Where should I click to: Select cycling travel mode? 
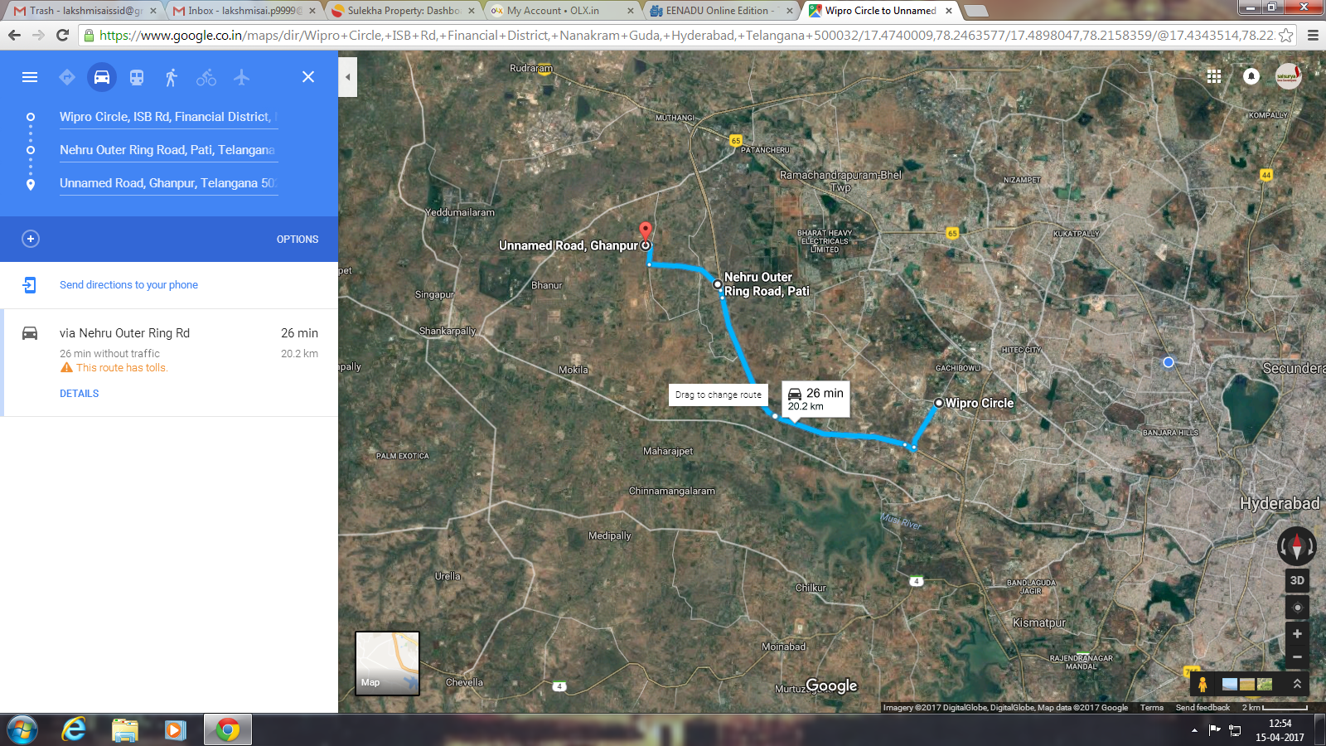pos(206,77)
